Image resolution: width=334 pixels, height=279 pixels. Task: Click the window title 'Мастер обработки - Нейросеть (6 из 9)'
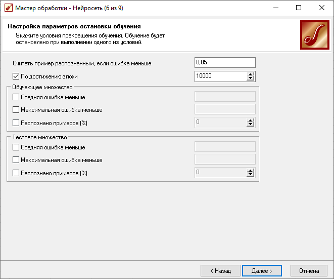click(69, 8)
